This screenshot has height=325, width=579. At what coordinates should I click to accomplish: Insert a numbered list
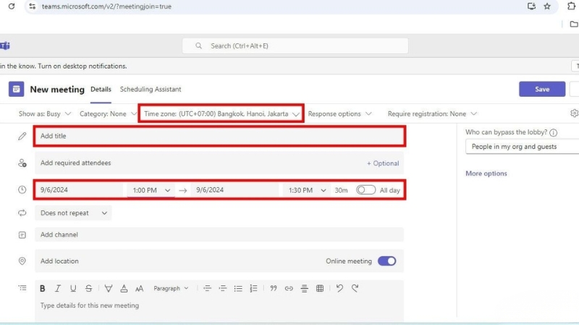(253, 288)
